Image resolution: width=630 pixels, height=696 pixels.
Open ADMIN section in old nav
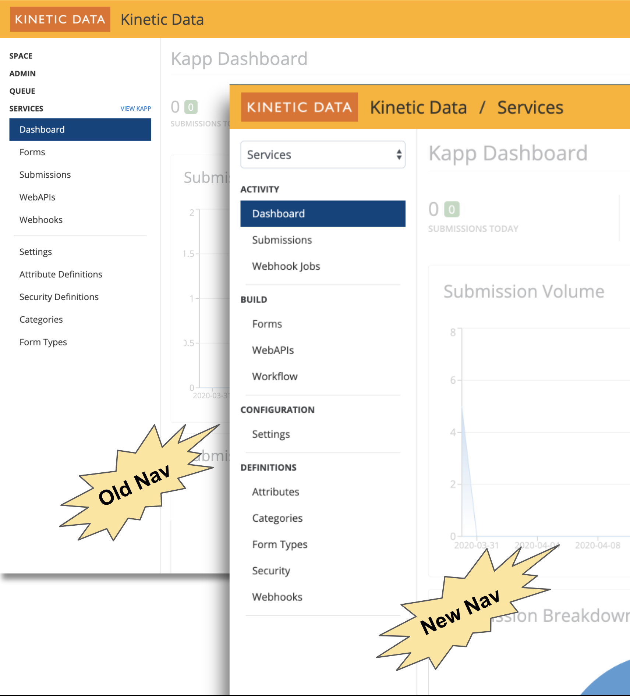22,74
